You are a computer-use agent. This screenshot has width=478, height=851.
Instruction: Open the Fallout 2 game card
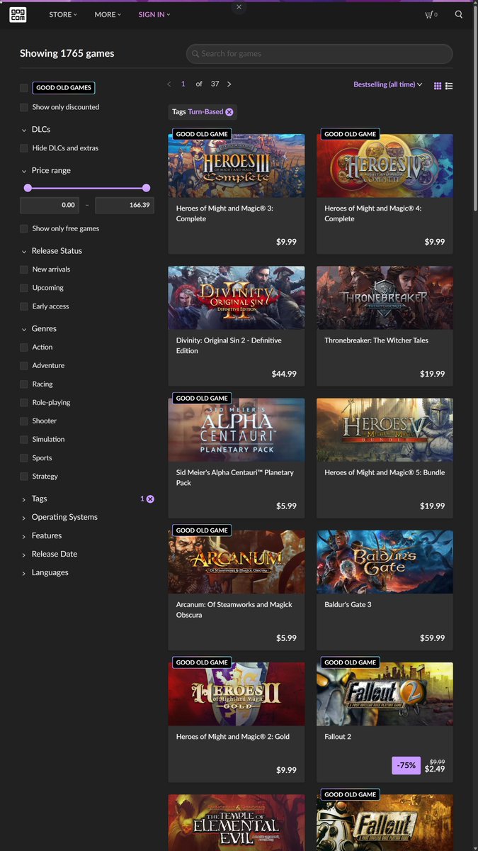point(385,722)
